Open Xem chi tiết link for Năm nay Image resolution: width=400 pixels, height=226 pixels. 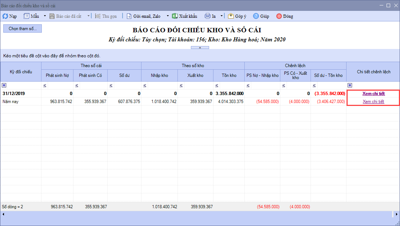[x=373, y=102]
